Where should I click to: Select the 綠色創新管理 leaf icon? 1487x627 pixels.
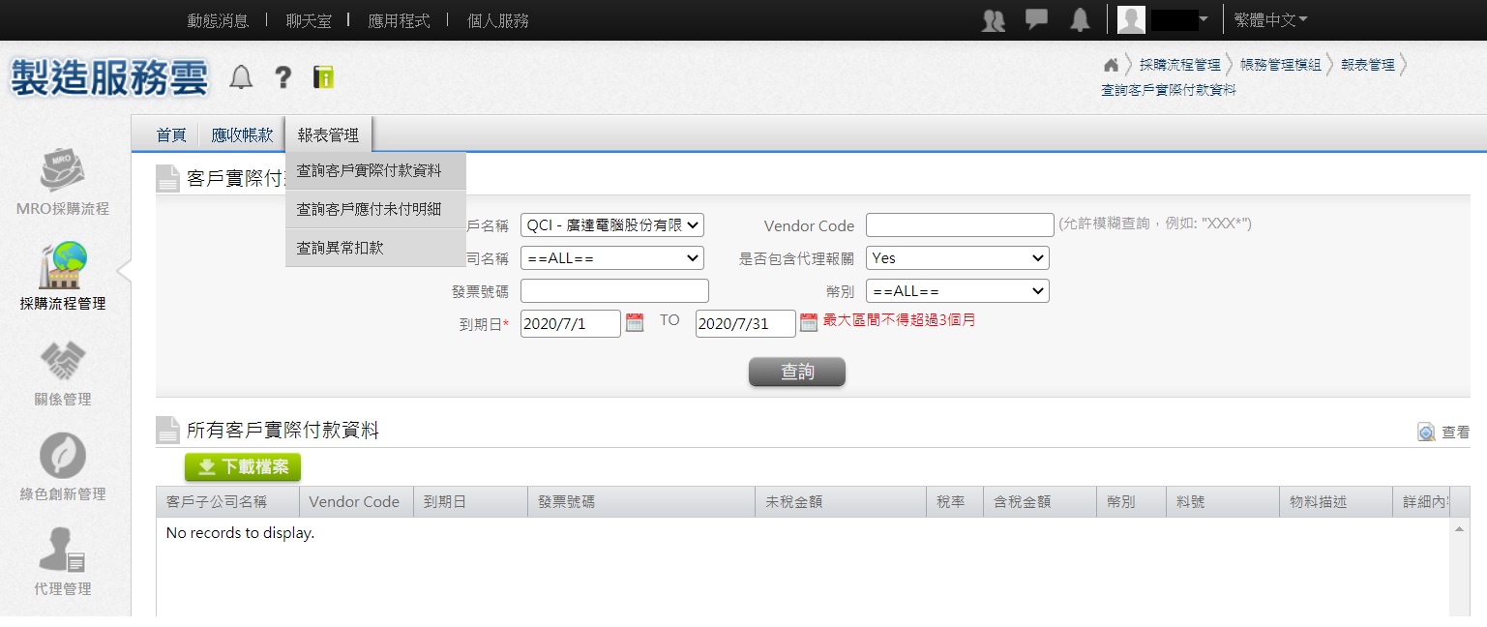coord(63,456)
